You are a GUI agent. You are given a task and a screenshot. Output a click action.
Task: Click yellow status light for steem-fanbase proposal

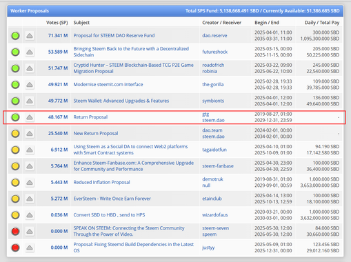click(x=15, y=166)
